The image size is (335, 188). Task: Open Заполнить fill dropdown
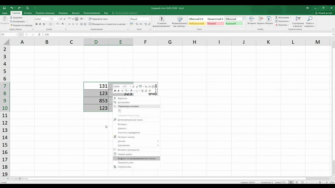click(283, 21)
